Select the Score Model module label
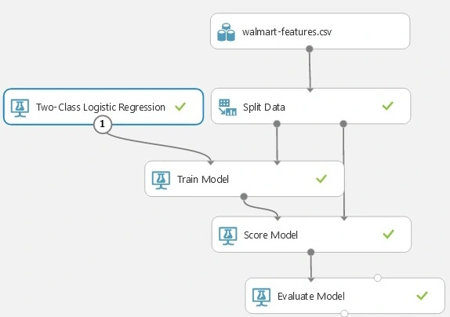The height and width of the screenshot is (317, 450). tap(270, 235)
